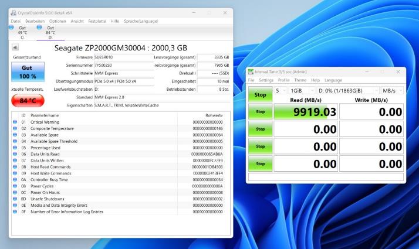Open the test count dropdown showing 5
Screen dimensions: 419x249
(x=281, y=91)
